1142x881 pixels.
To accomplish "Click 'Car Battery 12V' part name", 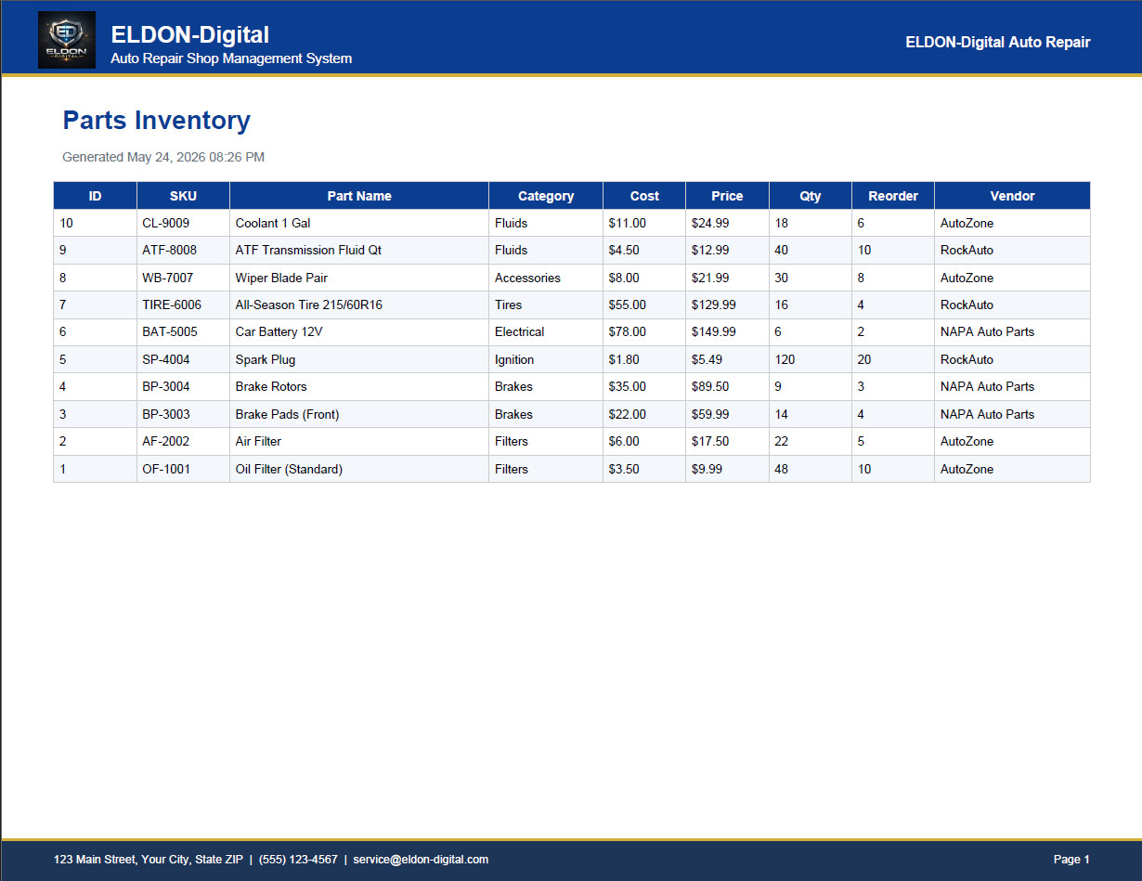I will click(279, 331).
